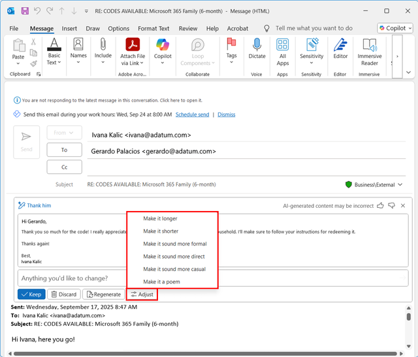The height and width of the screenshot is (357, 418).
Task: Choose Make it a poem
Action: coord(172,282)
